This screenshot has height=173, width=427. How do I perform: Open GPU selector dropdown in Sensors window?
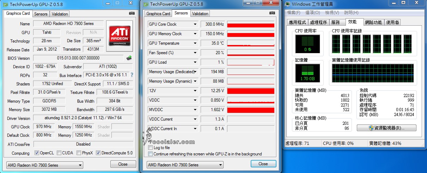point(185,165)
